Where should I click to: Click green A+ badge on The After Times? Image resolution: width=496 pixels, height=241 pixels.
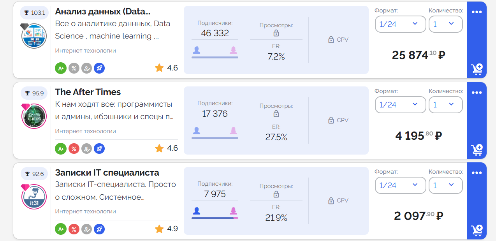coord(61,148)
